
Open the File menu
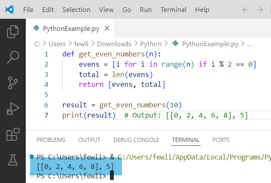click(28, 10)
